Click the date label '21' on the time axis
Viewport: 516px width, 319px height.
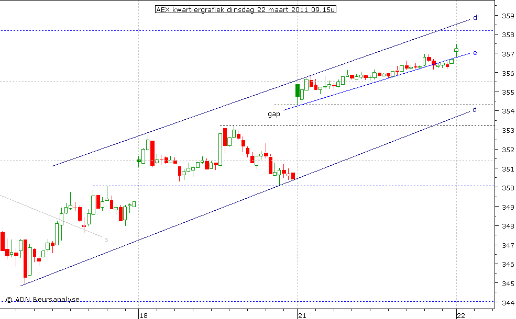point(302,316)
